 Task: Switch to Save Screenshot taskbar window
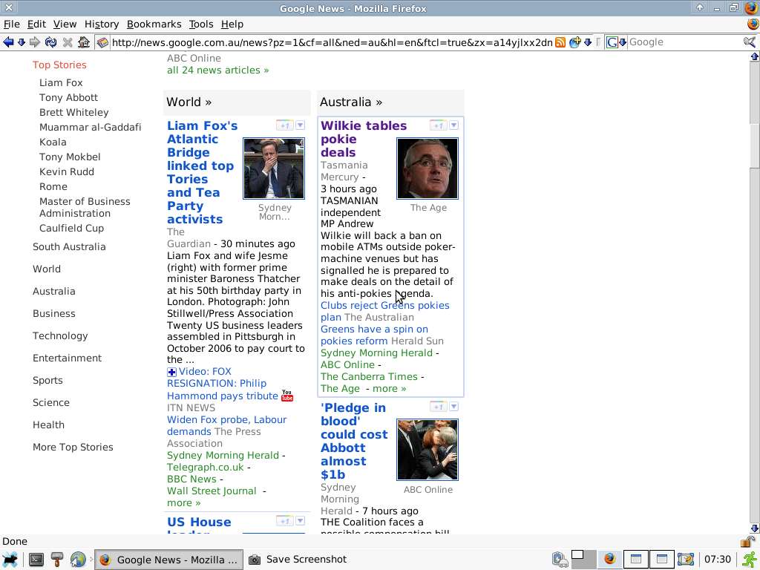(x=298, y=560)
